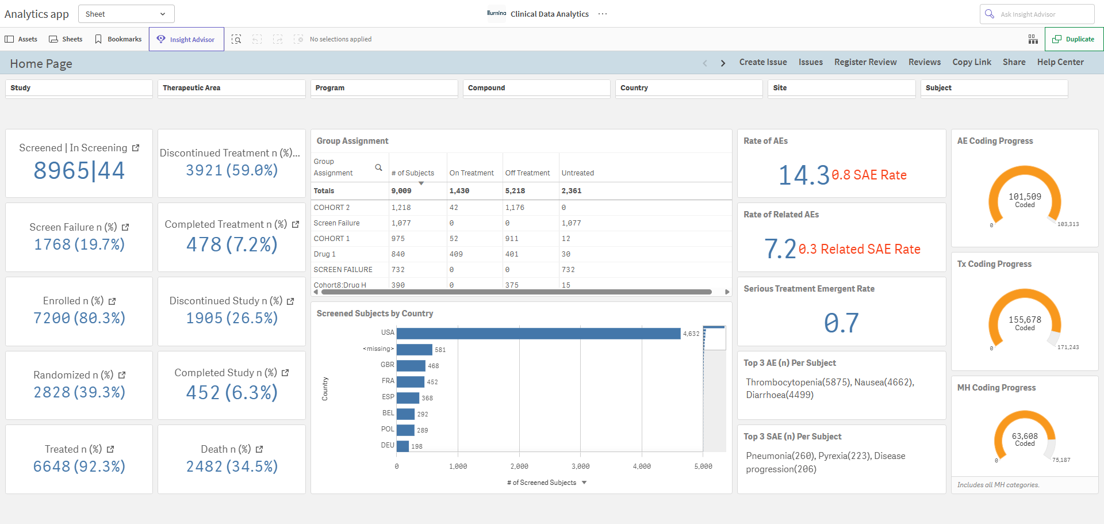Select the USA bar in the chart
This screenshot has height=524, width=1104.
(x=538, y=334)
